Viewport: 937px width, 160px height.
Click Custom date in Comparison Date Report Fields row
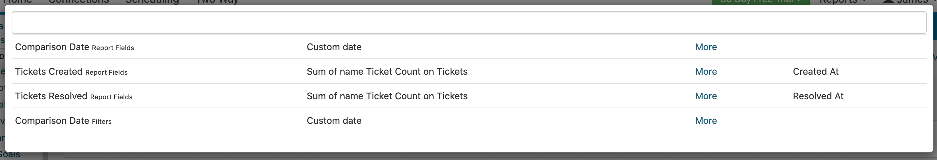[334, 47]
